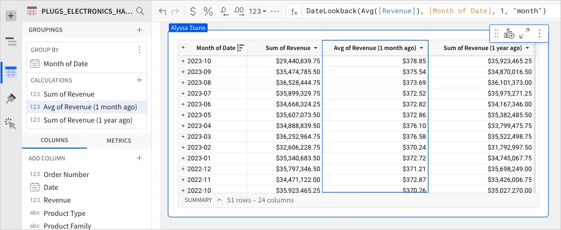Open the Group By three-dot menu

click(139, 50)
